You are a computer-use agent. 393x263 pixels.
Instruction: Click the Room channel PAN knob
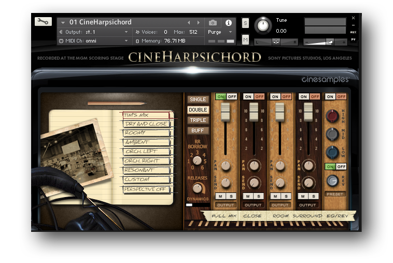tap(280, 165)
